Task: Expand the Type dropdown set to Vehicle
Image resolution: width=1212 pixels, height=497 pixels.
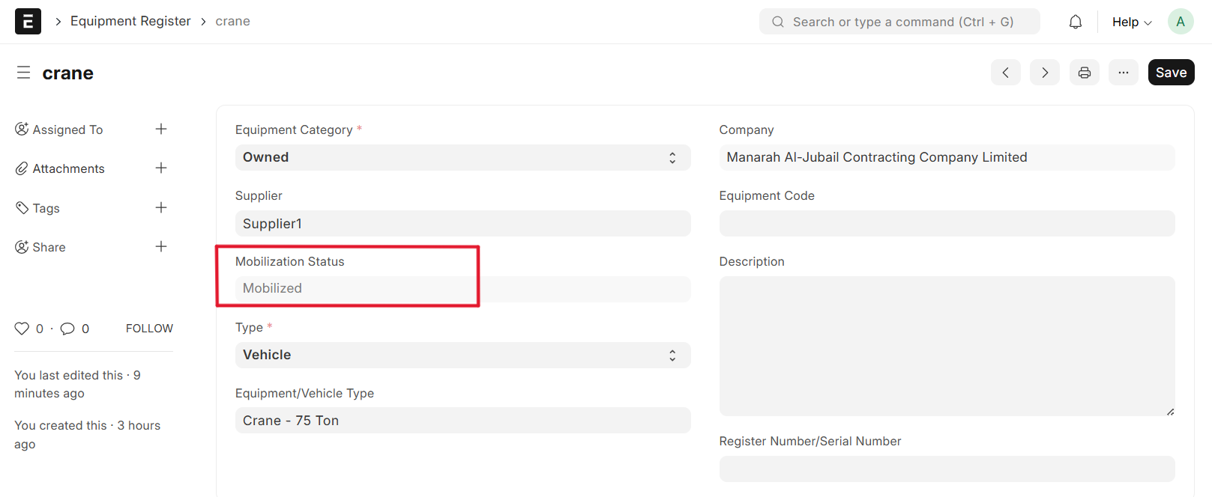Action: [x=462, y=356]
